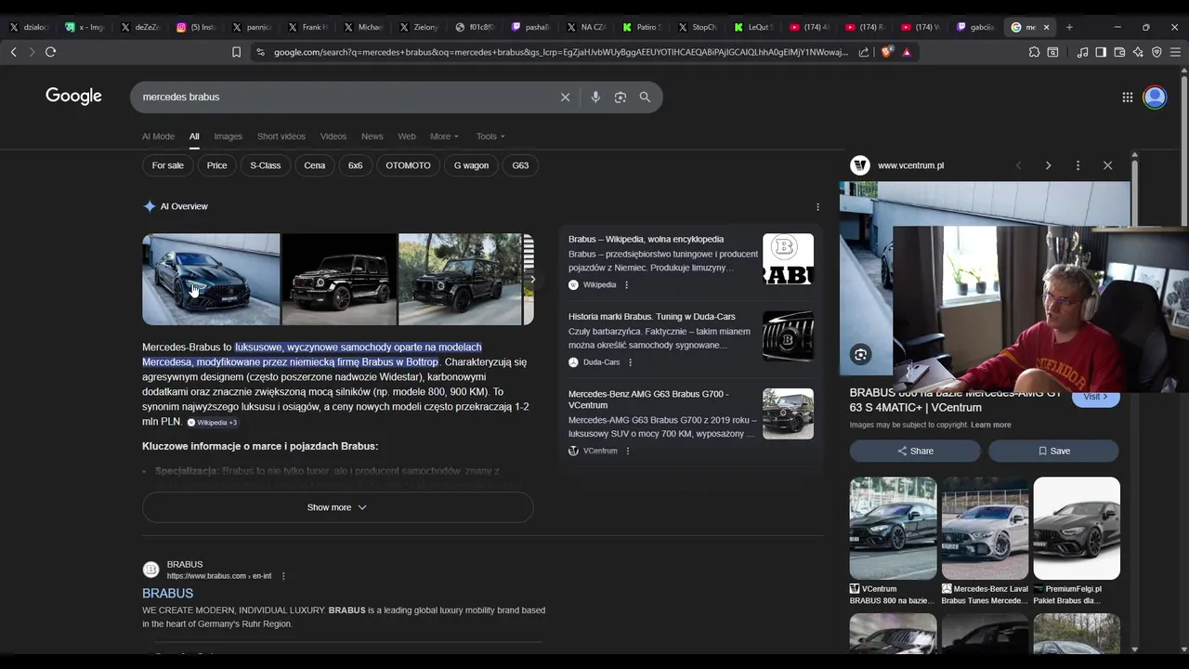This screenshot has height=669, width=1189.
Task: Open options for the BRABUS website result
Action: pos(283,576)
